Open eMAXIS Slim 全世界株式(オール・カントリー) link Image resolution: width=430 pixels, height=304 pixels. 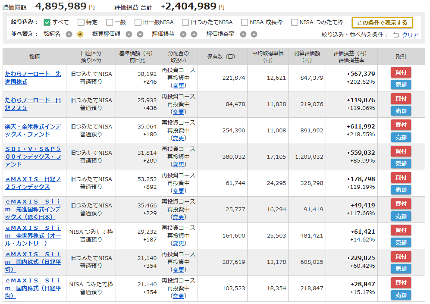[33, 236]
